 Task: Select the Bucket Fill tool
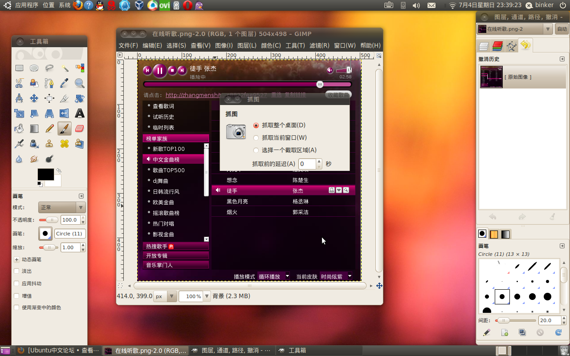(19, 129)
